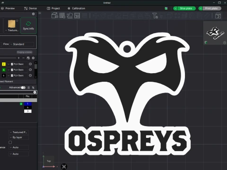The width and height of the screenshot is (227, 170).
Task: Click the green icon on the plate thumbnail
Action: 206,42
